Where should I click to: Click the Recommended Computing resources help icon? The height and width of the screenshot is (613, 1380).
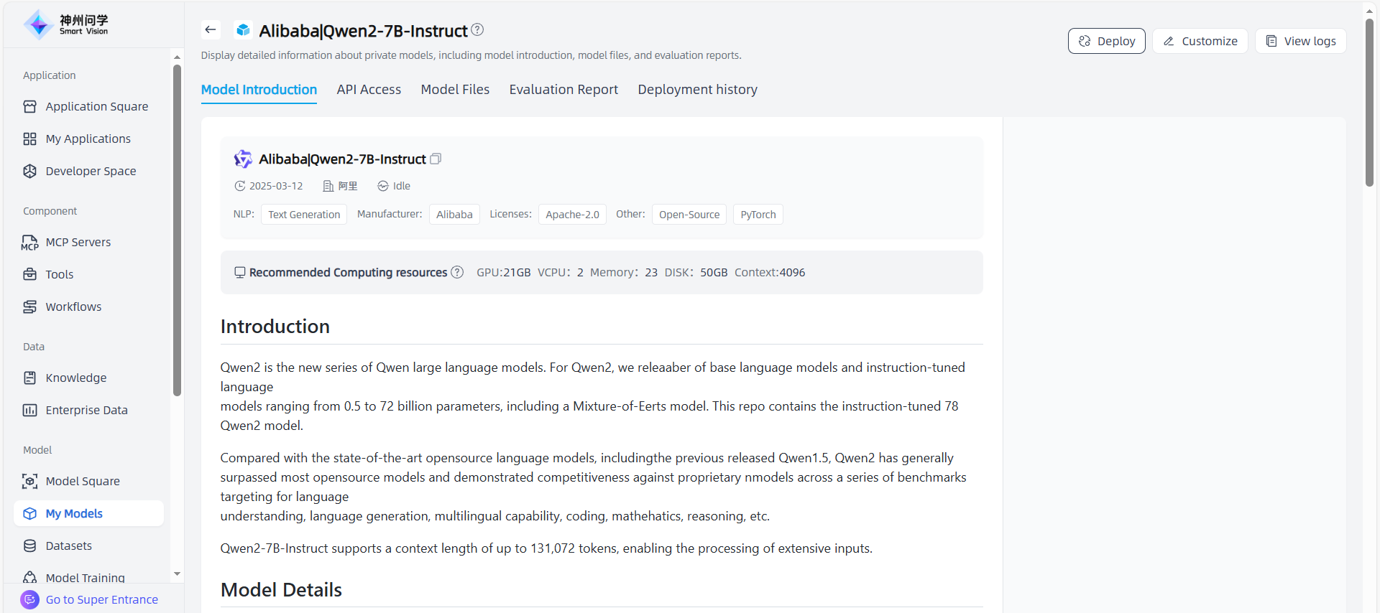457,272
